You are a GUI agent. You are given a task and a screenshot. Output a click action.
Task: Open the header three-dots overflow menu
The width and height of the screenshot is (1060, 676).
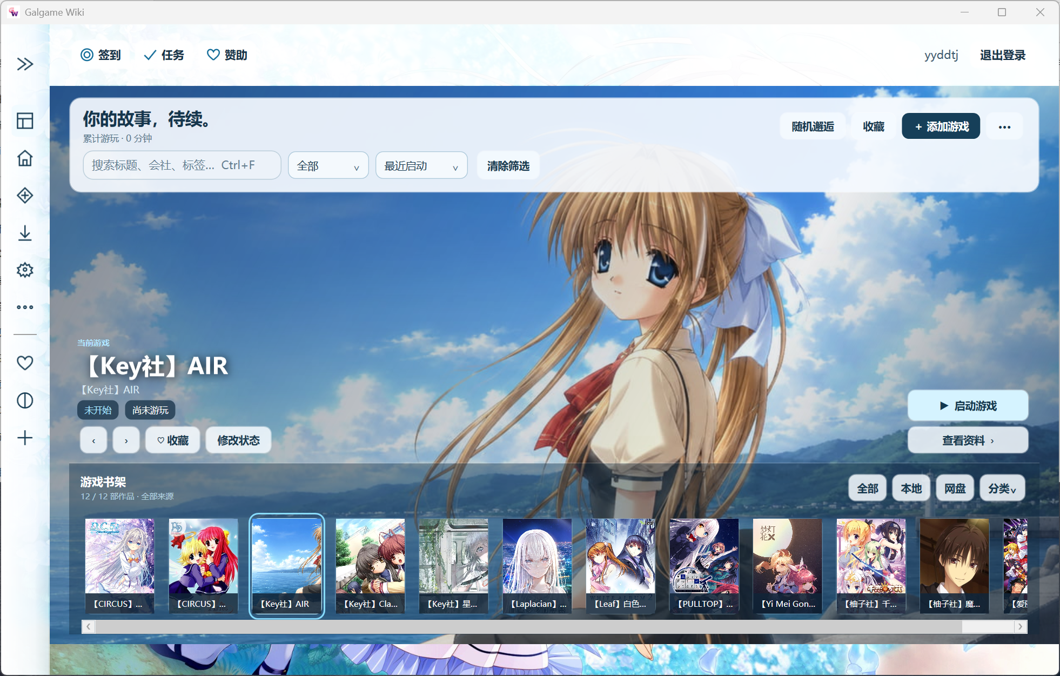1004,126
